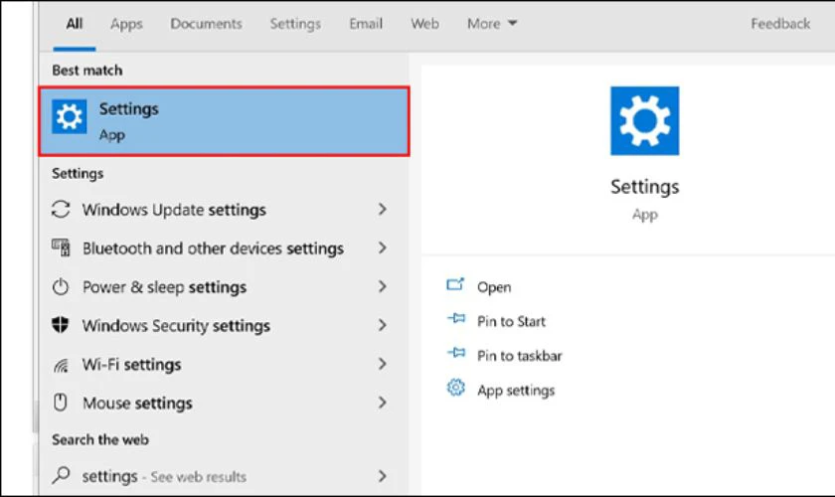Click the Bluetooth and other devices icon

(61, 248)
